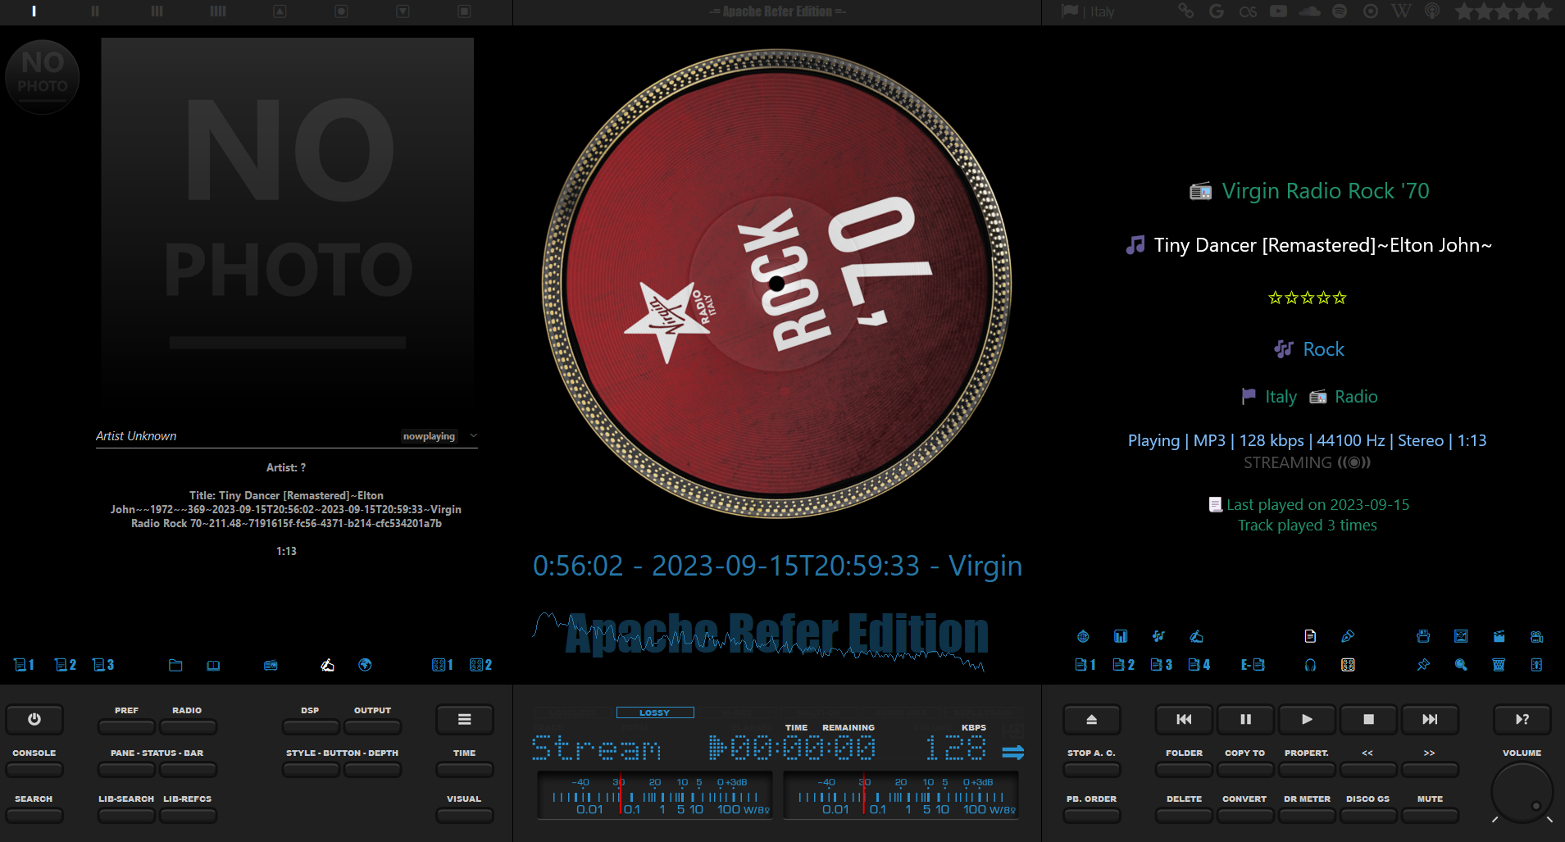Screen dimensions: 1565x842
Task: Open the down-arrow box in top bar
Action: (403, 11)
